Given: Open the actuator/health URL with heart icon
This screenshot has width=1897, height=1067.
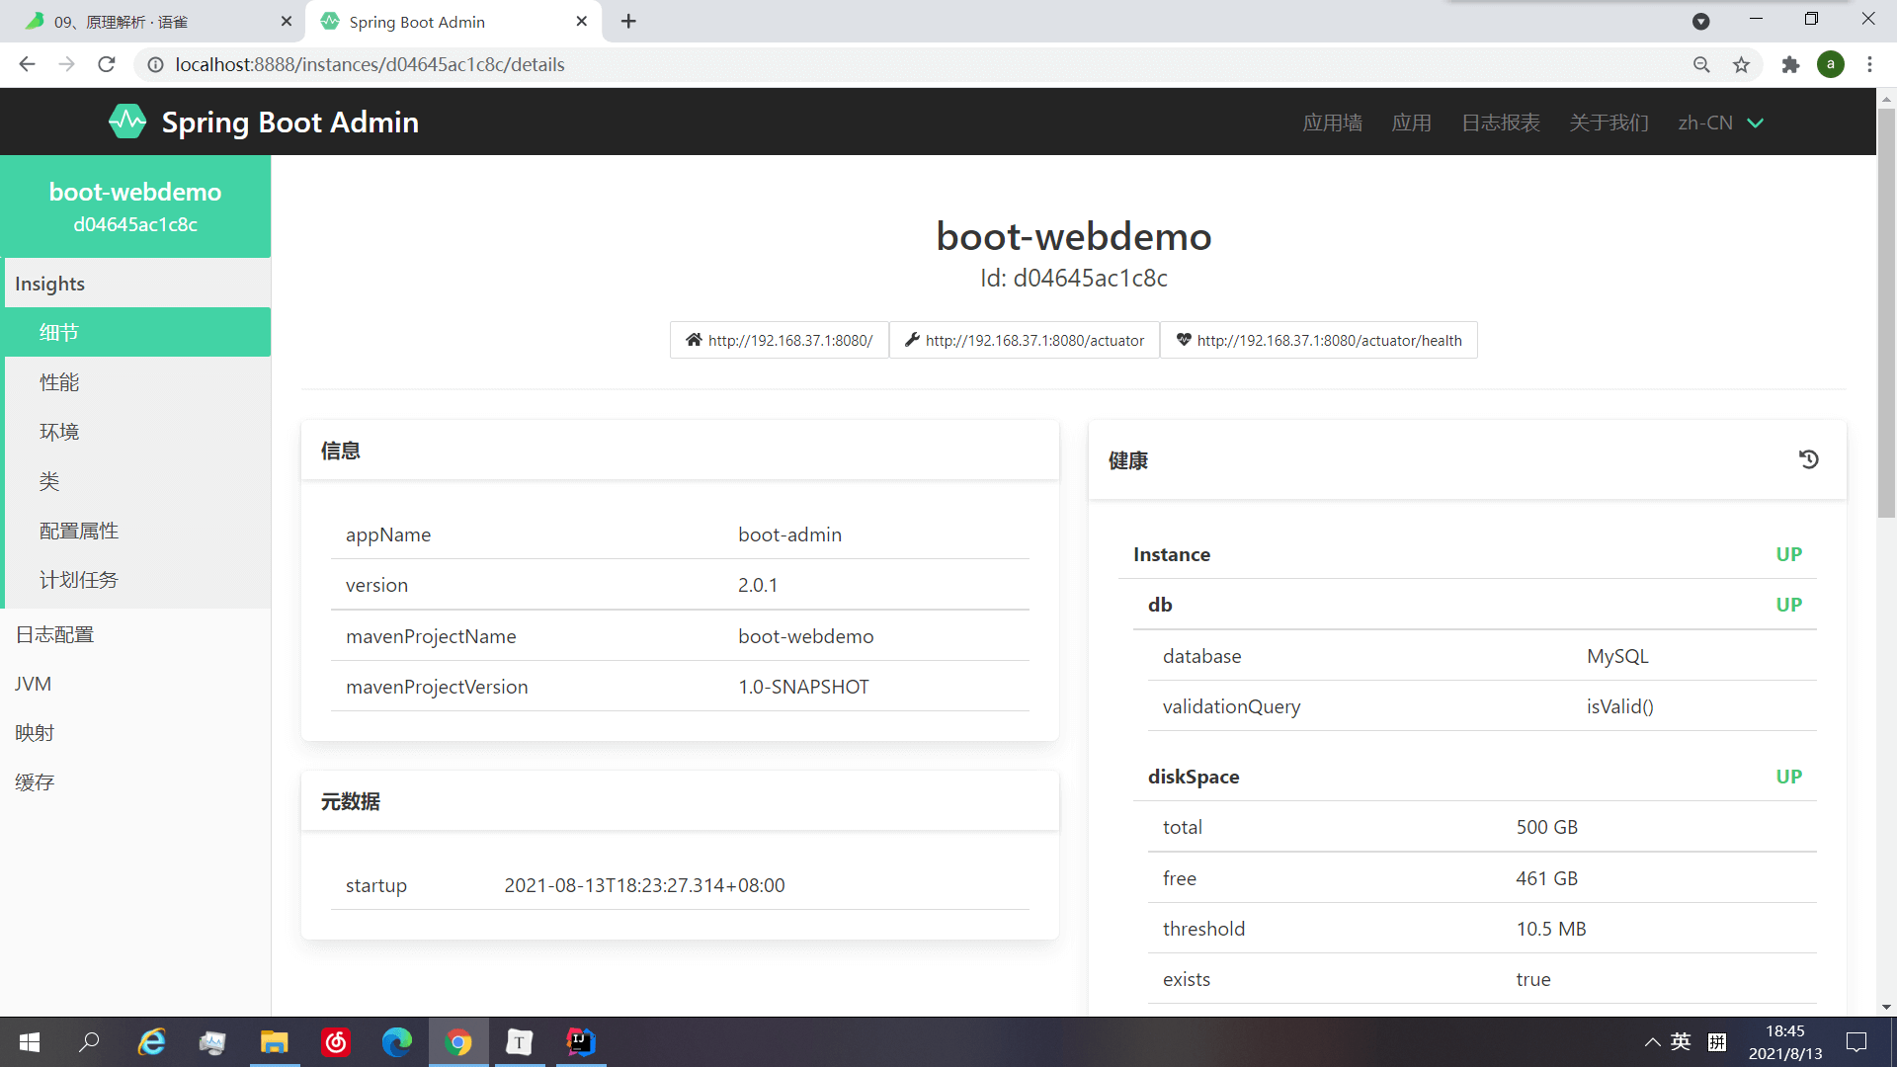Looking at the screenshot, I should tap(1318, 340).
